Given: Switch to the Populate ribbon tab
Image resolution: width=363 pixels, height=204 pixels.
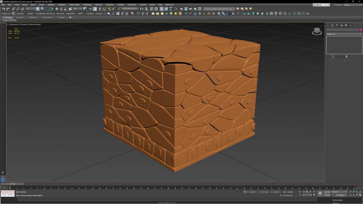Looking at the screenshot, I should click(61, 17).
